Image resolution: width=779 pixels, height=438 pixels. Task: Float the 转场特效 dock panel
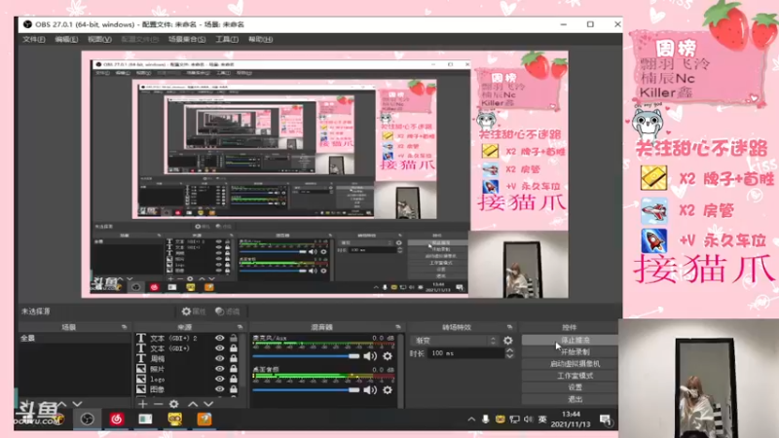point(509,327)
